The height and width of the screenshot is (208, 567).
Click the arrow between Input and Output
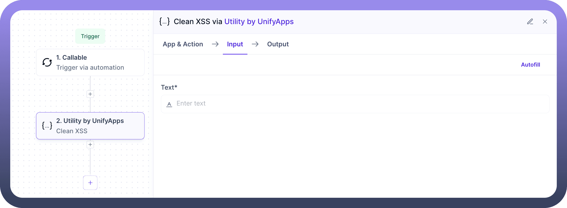[255, 44]
